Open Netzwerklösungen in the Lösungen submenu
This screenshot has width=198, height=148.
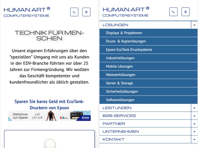click(x=121, y=75)
